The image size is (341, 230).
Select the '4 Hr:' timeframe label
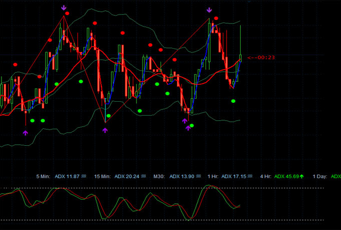(266, 176)
